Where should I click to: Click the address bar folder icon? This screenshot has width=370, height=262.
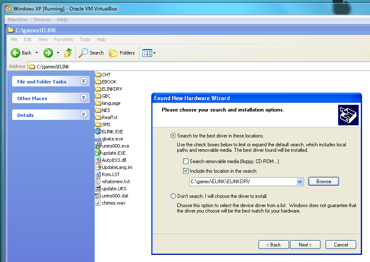(x=32, y=67)
